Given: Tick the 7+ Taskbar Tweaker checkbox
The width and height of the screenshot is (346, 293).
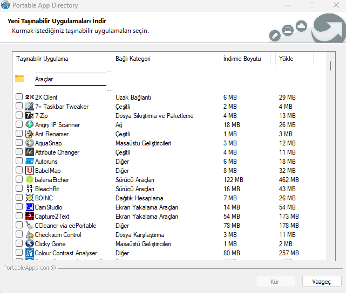Looking at the screenshot, I should click(x=19, y=106).
